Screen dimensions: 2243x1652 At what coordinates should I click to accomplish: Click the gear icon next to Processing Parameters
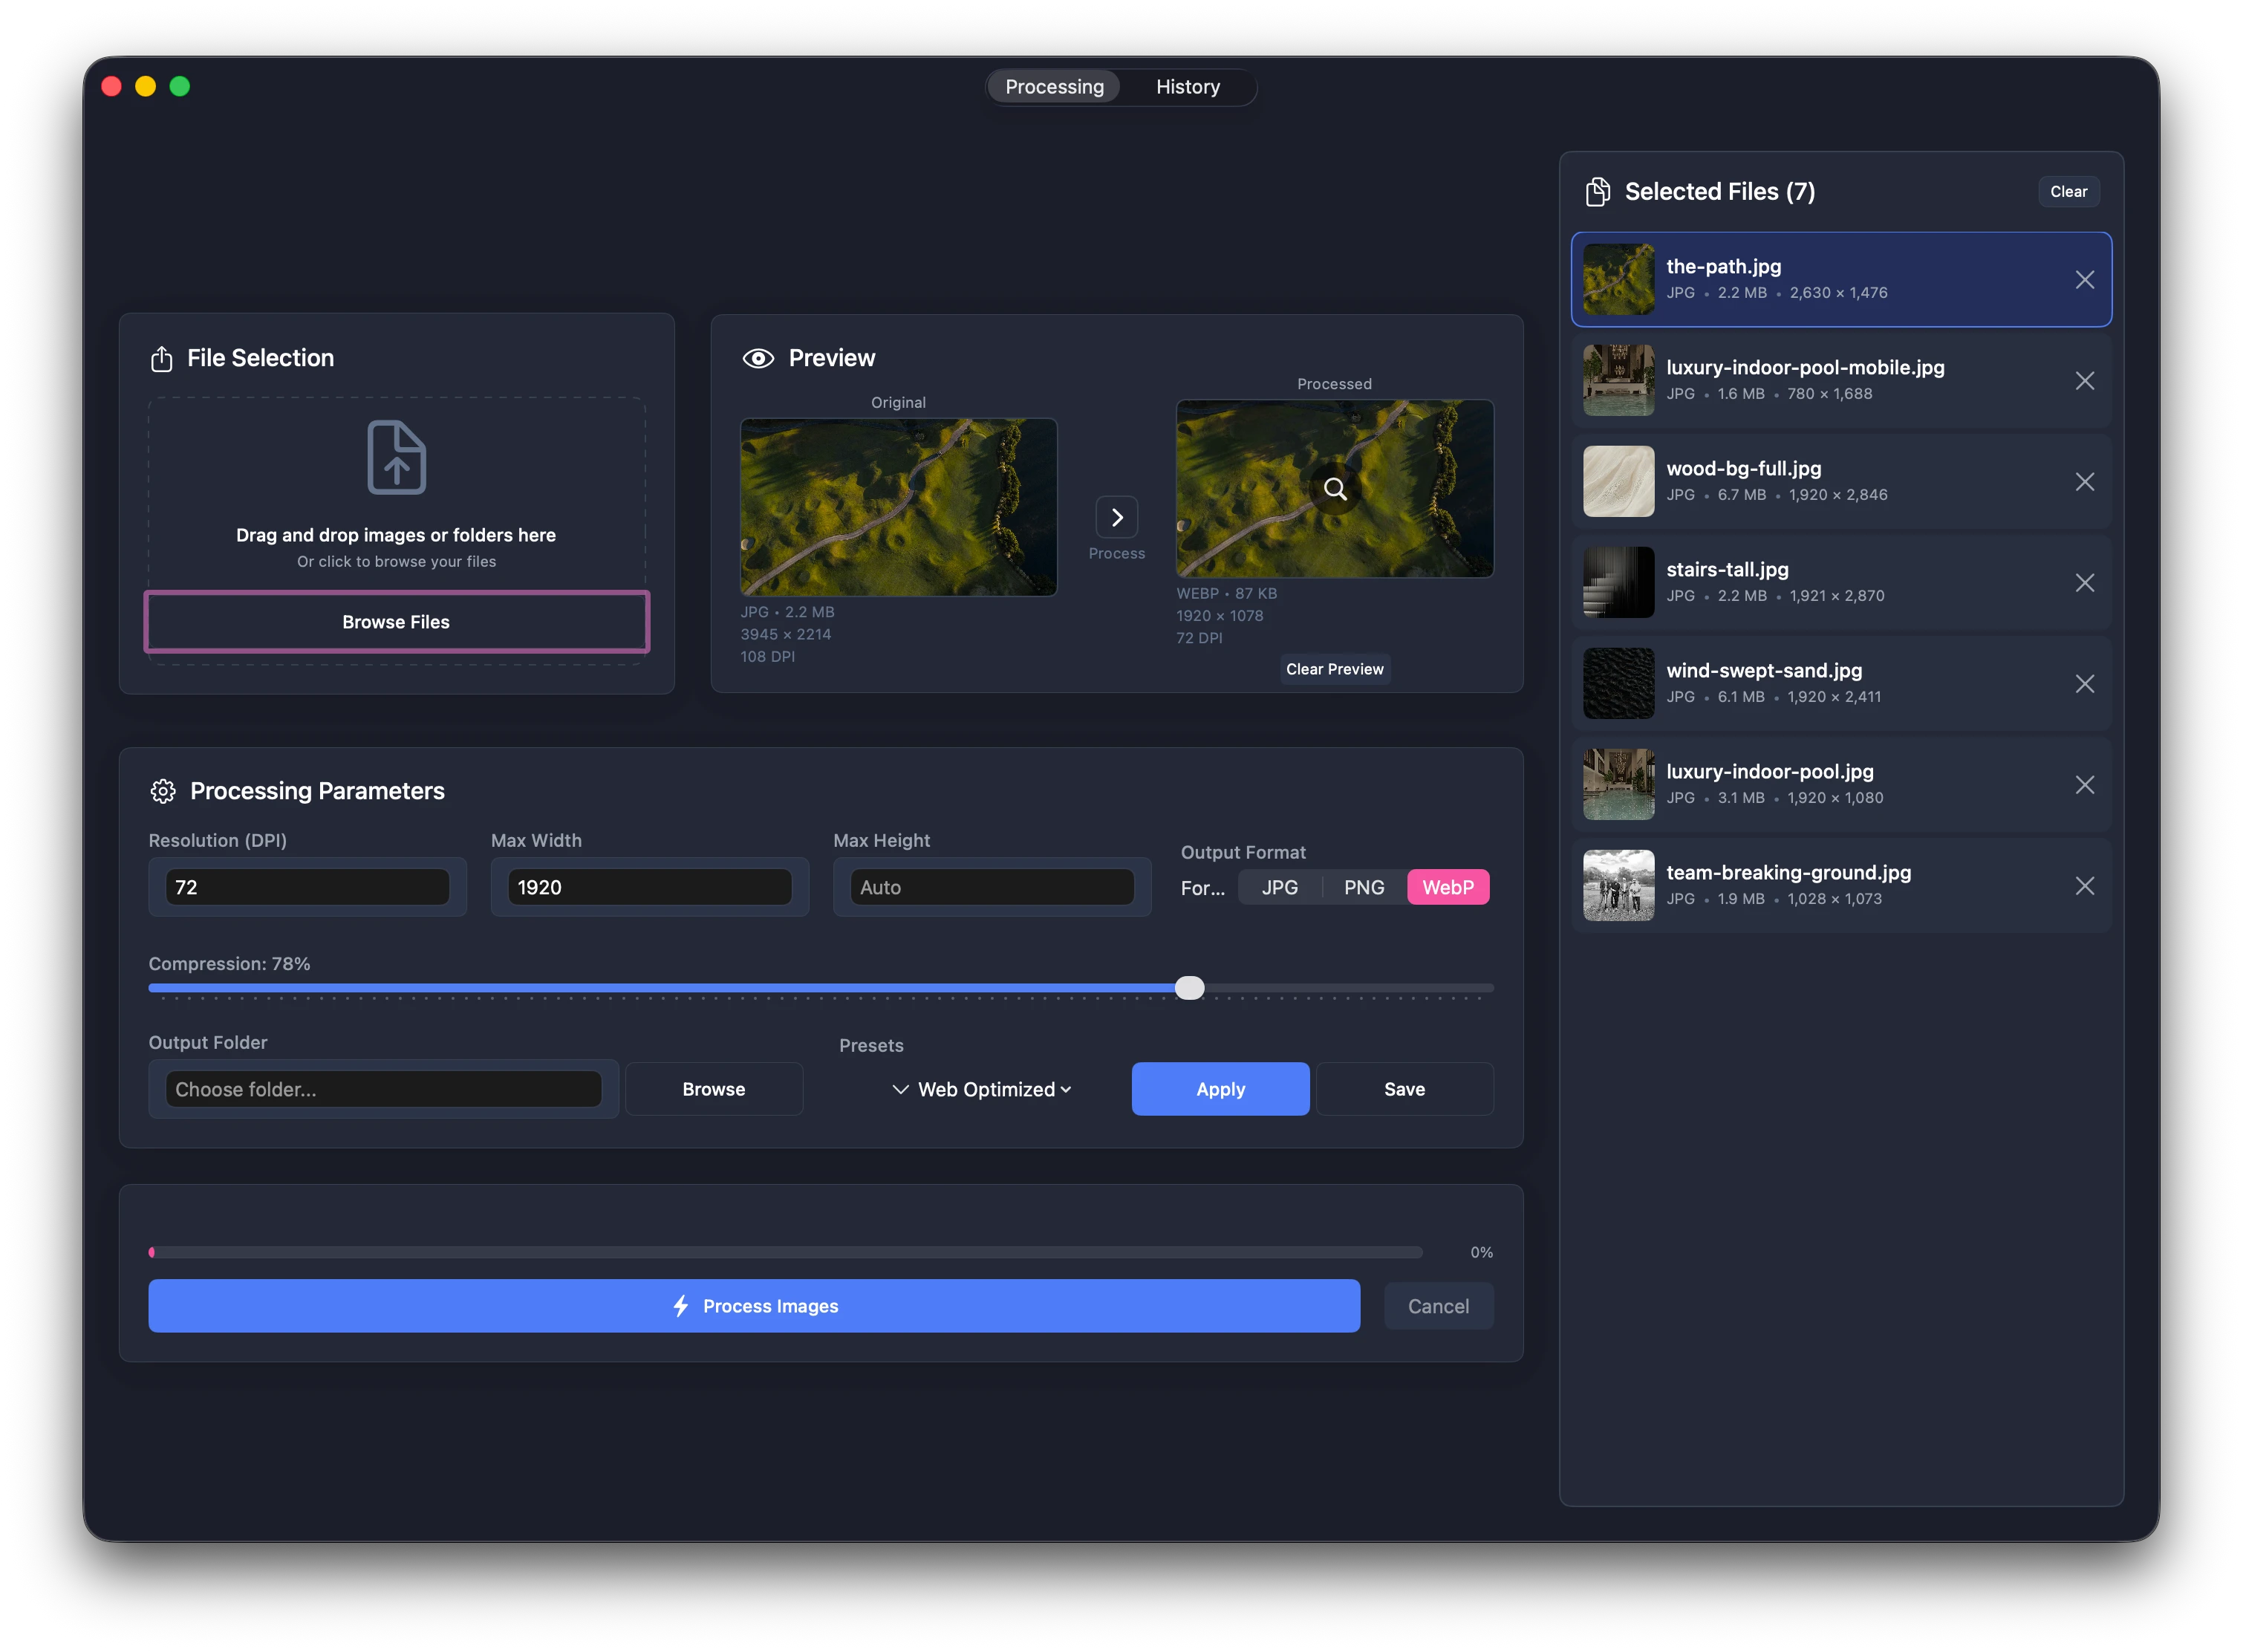tap(163, 791)
